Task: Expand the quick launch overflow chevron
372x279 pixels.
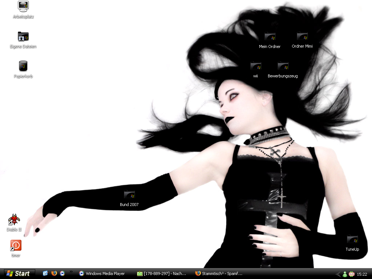Action: (71, 272)
